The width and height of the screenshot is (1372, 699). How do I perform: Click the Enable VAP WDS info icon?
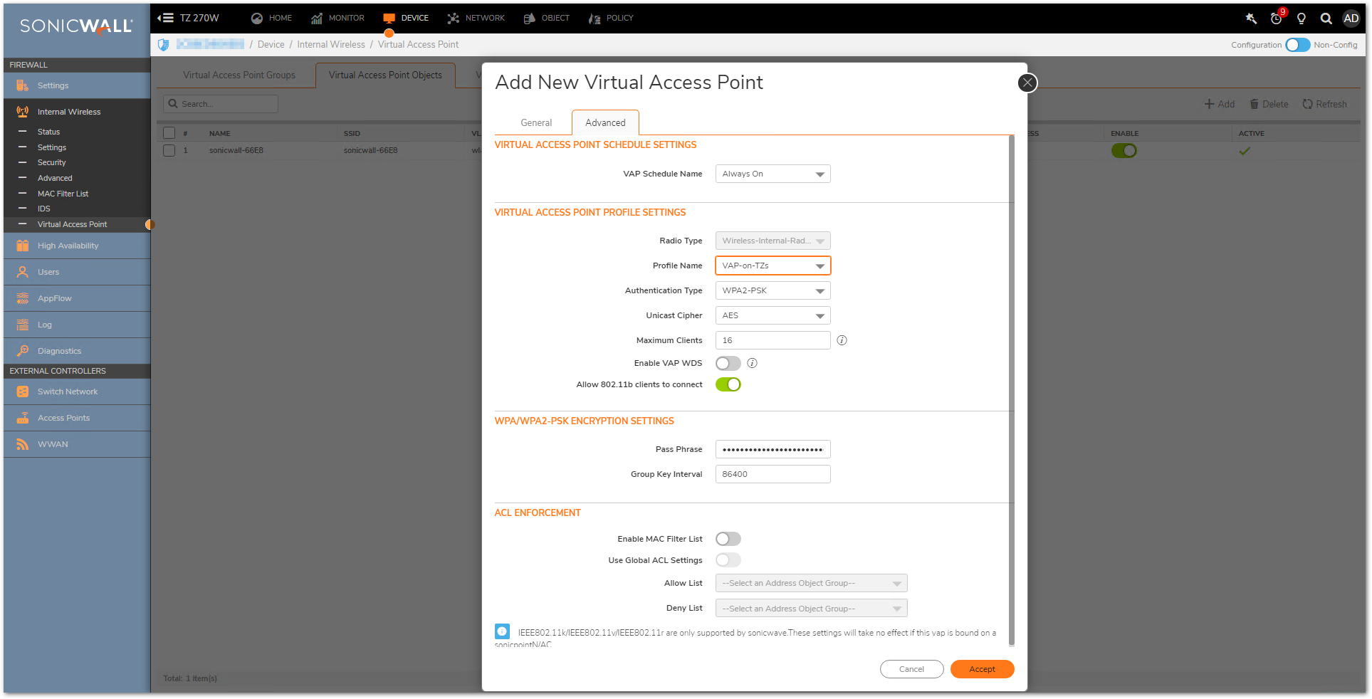[752, 363]
